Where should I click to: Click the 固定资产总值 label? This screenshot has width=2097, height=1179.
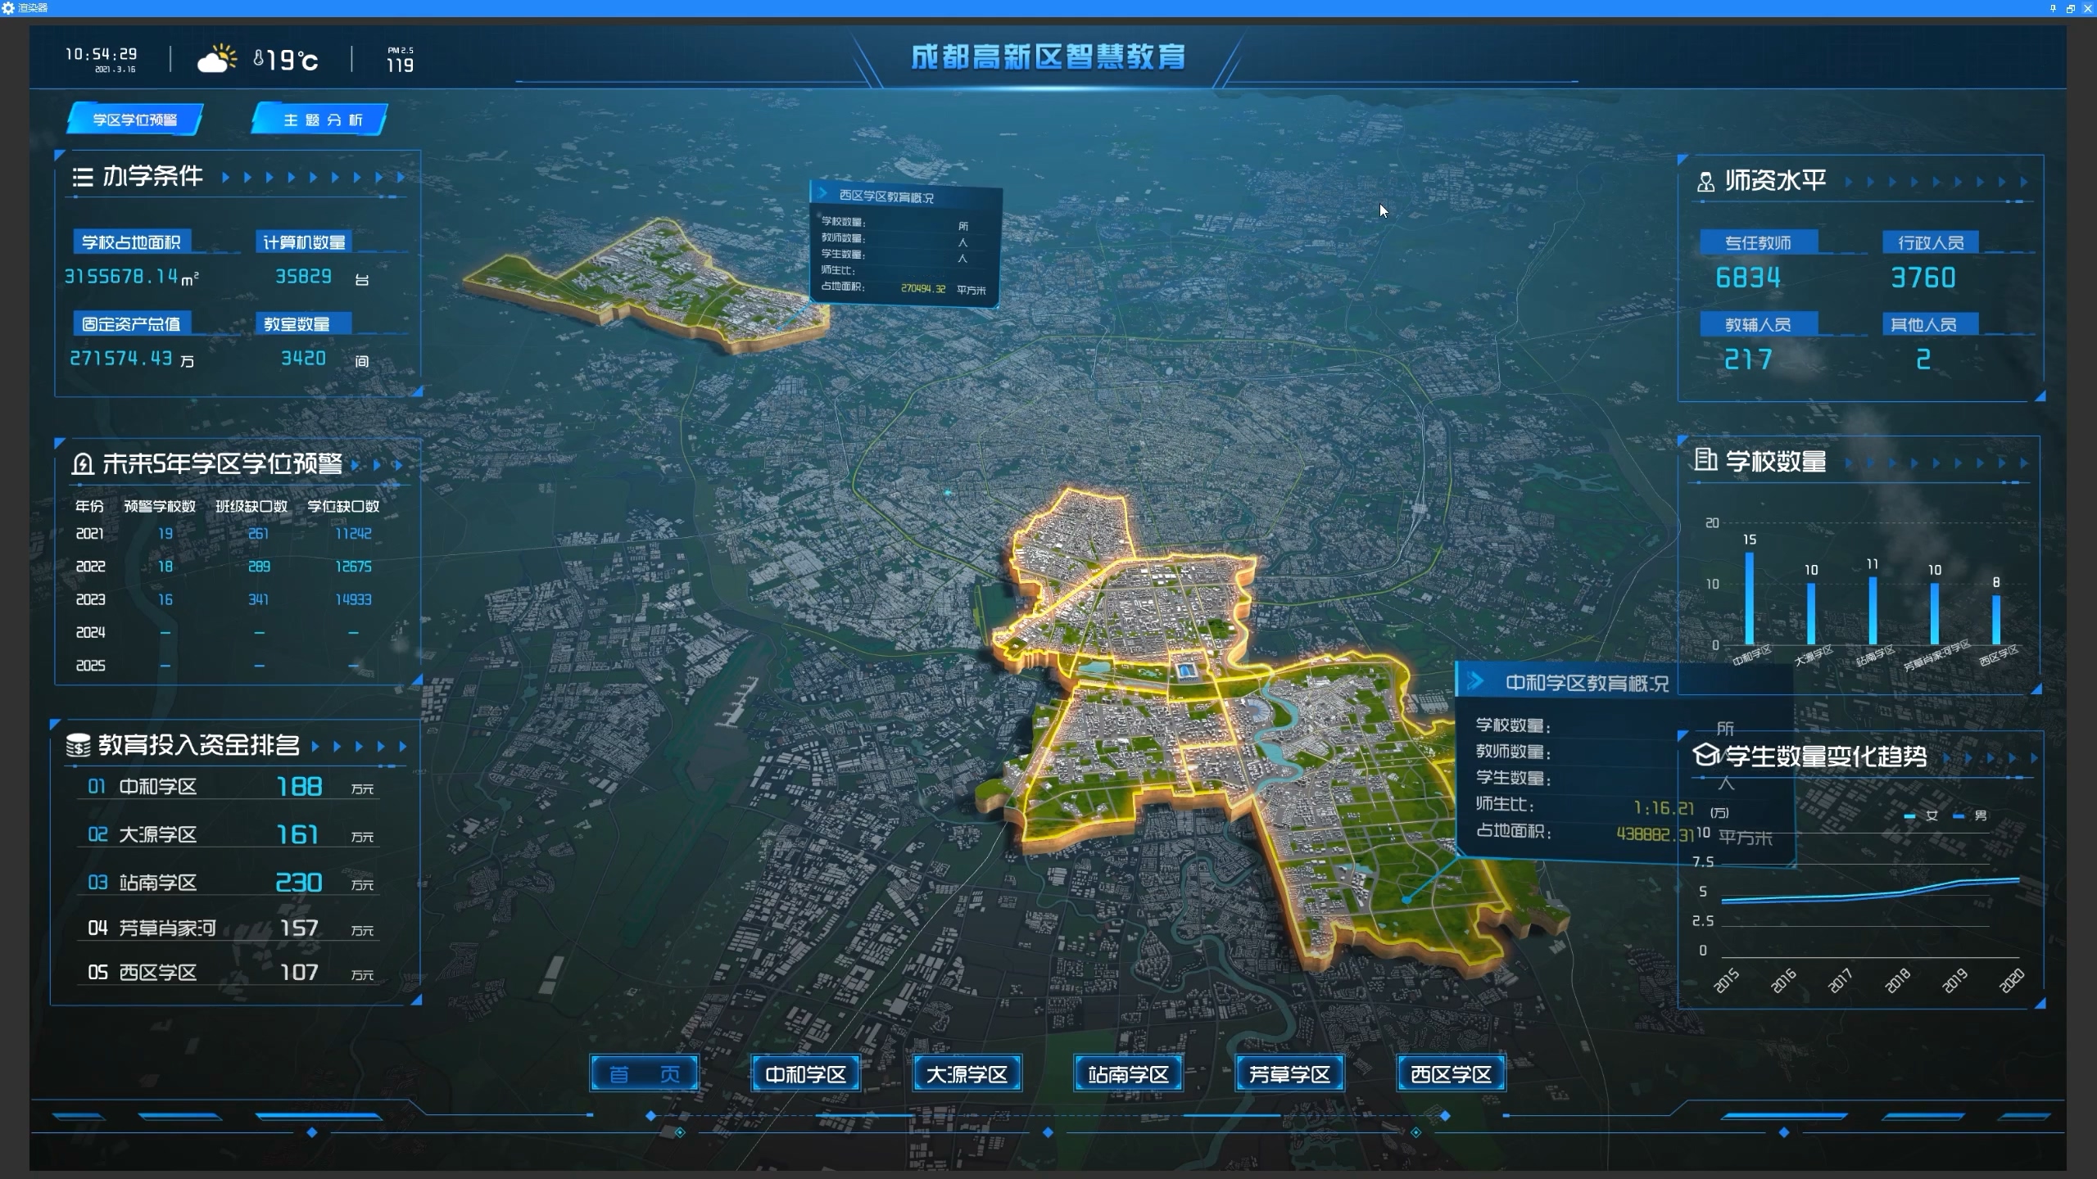click(x=131, y=323)
